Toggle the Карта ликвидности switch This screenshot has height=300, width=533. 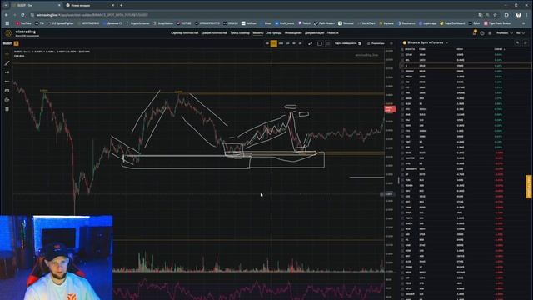360,43
